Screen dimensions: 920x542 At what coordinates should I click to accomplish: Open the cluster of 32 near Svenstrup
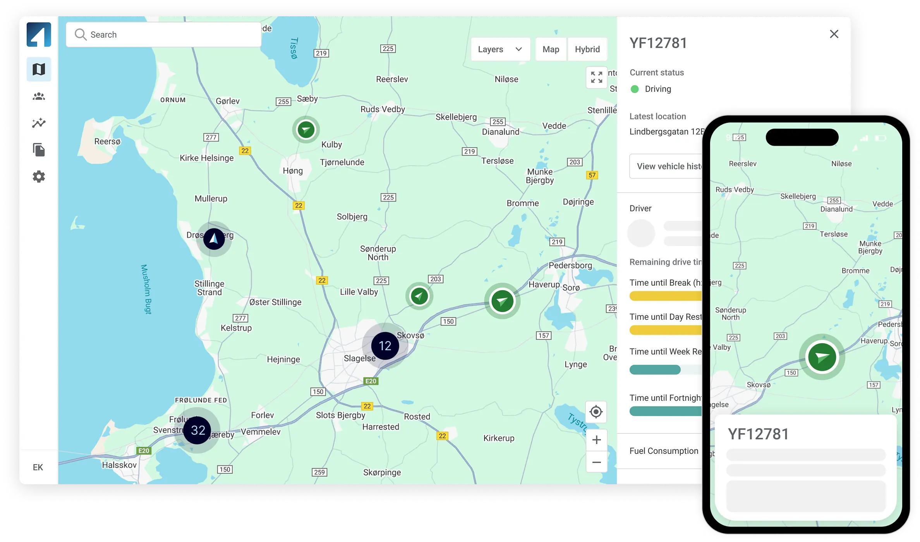tap(198, 430)
